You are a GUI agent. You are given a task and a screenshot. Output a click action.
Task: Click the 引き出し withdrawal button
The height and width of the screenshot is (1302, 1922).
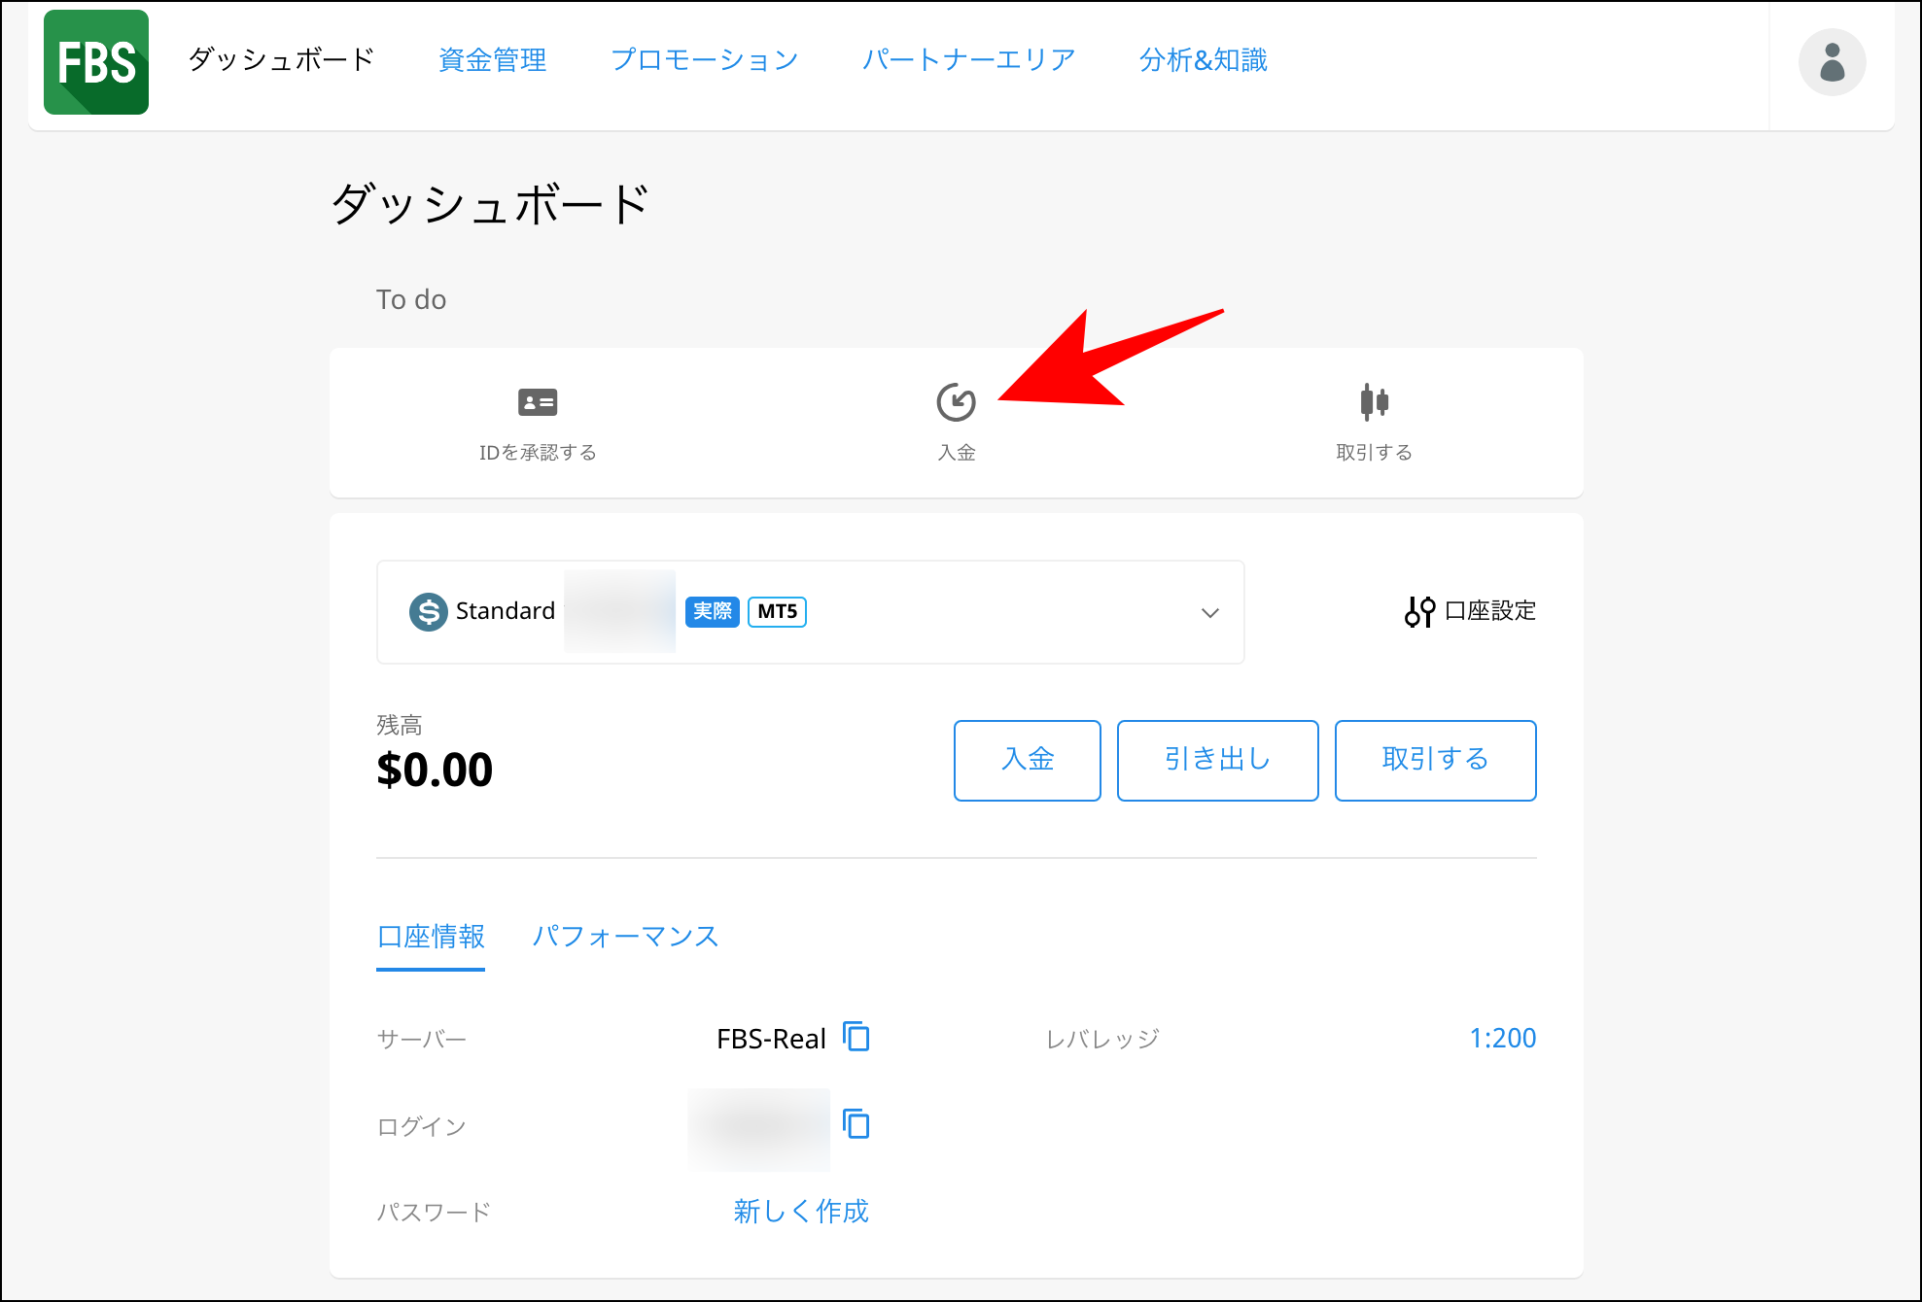[1217, 761]
